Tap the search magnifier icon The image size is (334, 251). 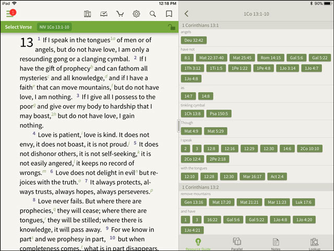click(x=152, y=14)
